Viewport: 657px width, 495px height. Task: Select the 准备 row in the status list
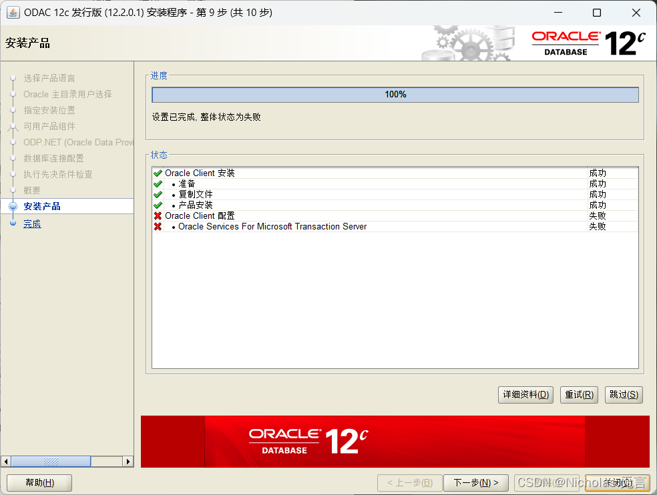pos(188,183)
